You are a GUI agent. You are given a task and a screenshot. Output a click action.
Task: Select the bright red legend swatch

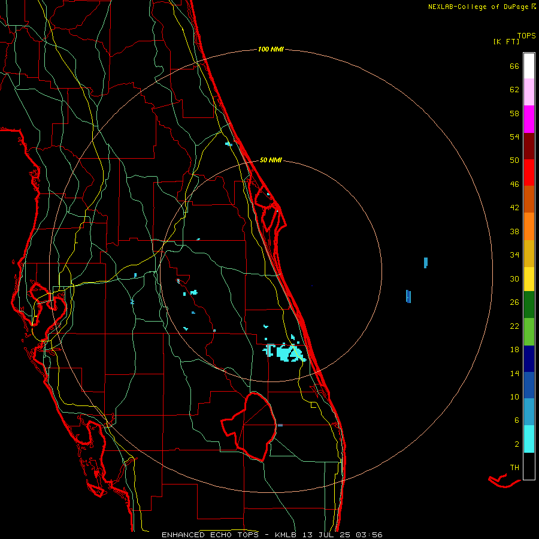tap(529, 172)
